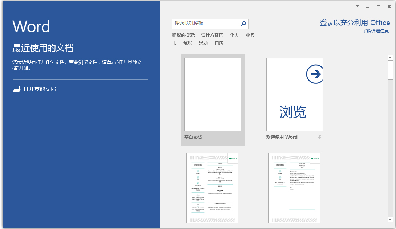
Task: Click the search magnifying glass icon
Action: [243, 24]
